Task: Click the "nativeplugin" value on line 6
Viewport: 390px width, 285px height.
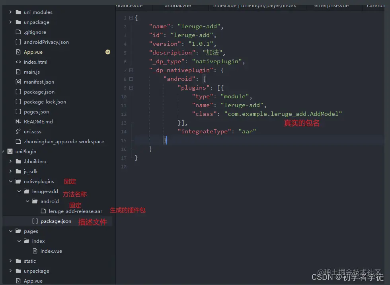Action: 216,61
